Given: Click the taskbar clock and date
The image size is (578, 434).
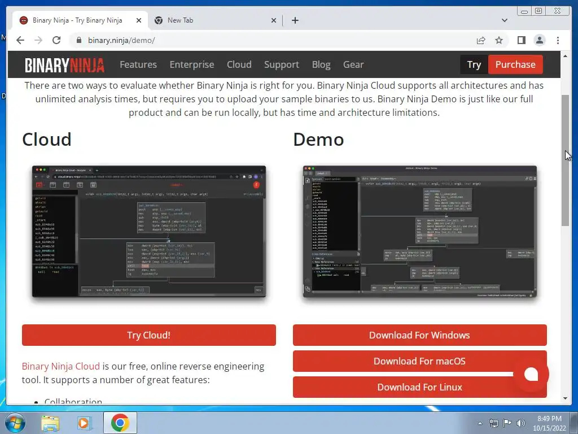Looking at the screenshot, I should [549, 423].
